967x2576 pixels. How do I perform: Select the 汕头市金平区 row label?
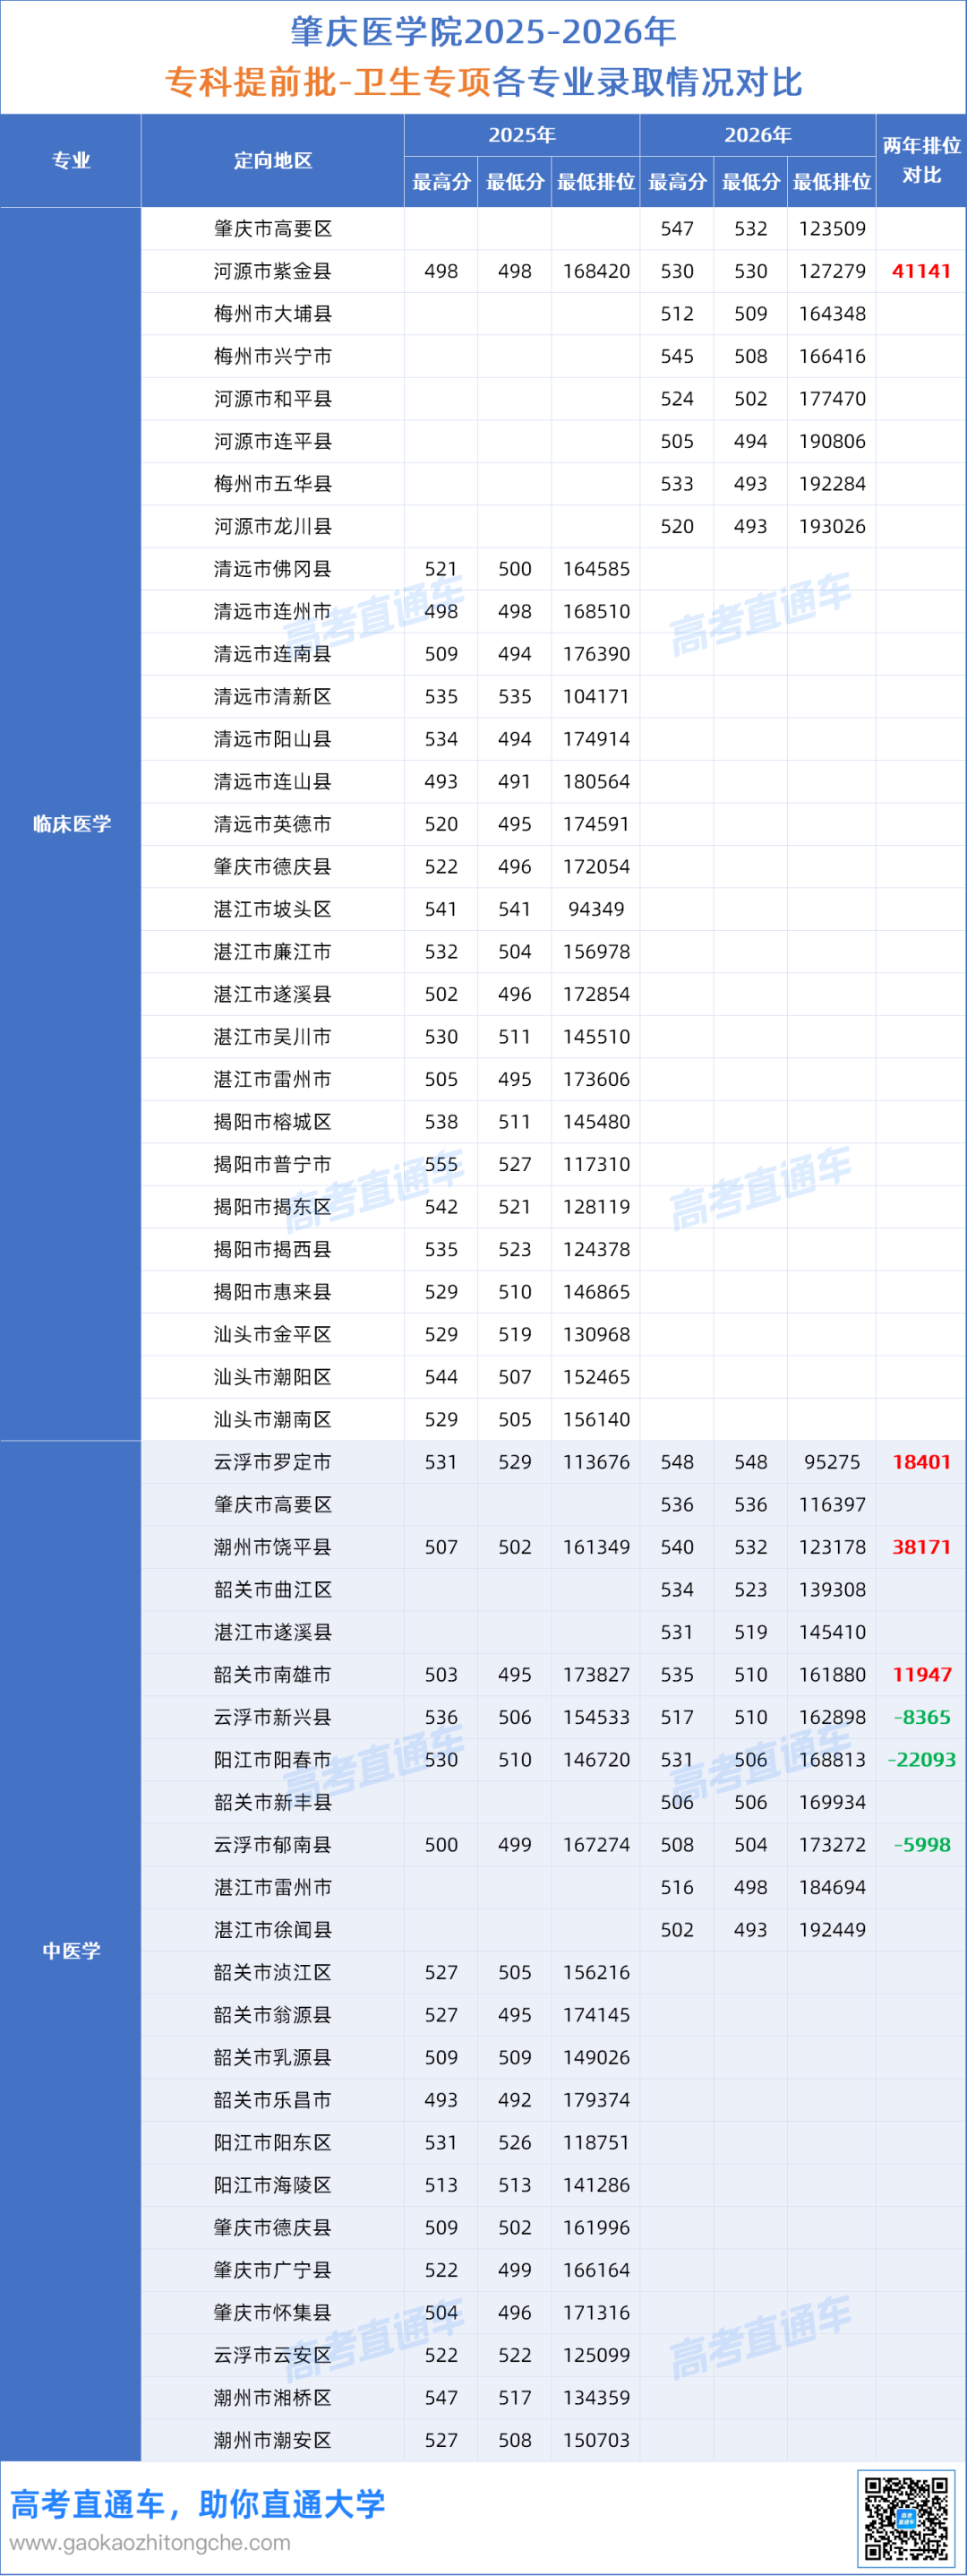point(273,1334)
